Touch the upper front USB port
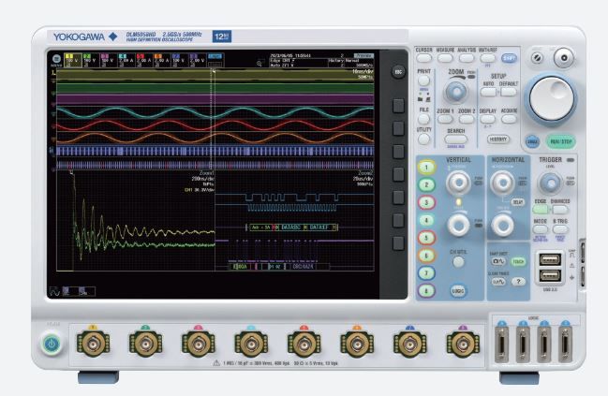The height and width of the screenshot is (396, 608). pyautogui.click(x=550, y=259)
